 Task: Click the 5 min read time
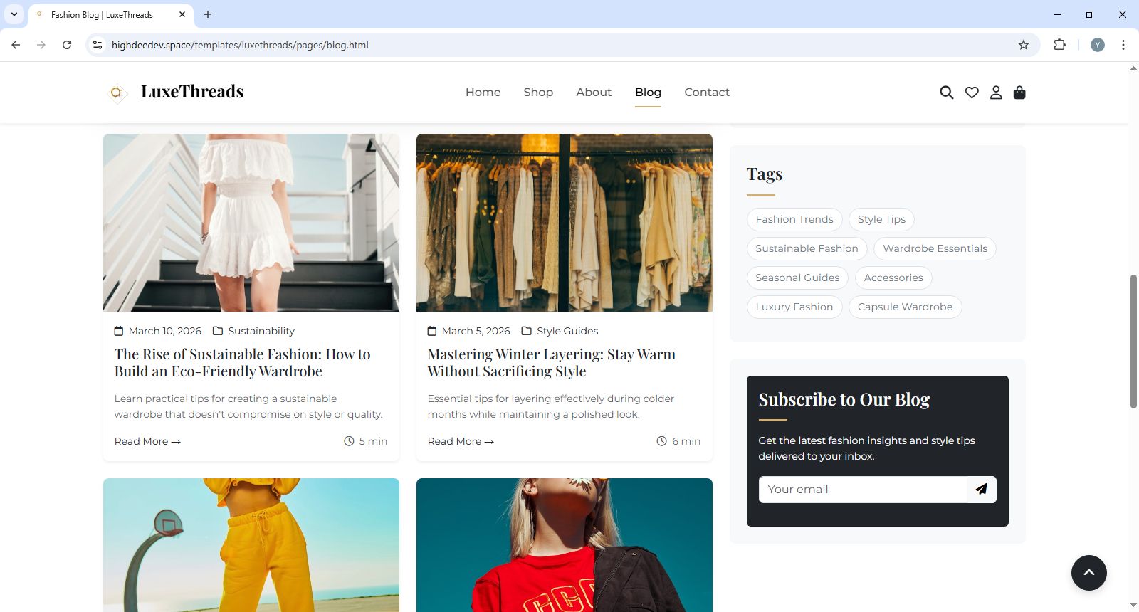point(366,442)
